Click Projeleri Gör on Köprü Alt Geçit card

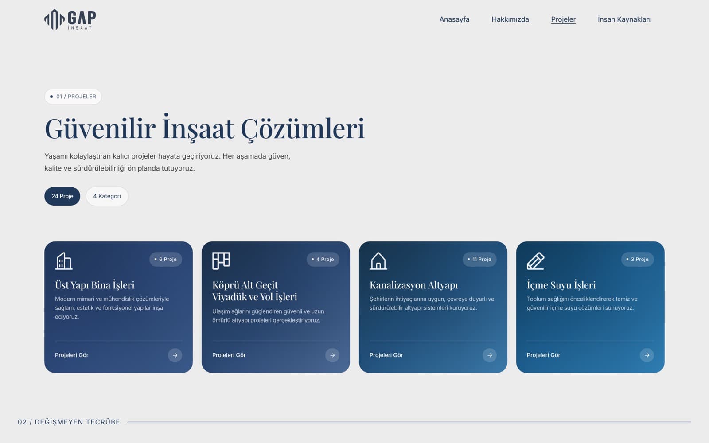pyautogui.click(x=229, y=355)
